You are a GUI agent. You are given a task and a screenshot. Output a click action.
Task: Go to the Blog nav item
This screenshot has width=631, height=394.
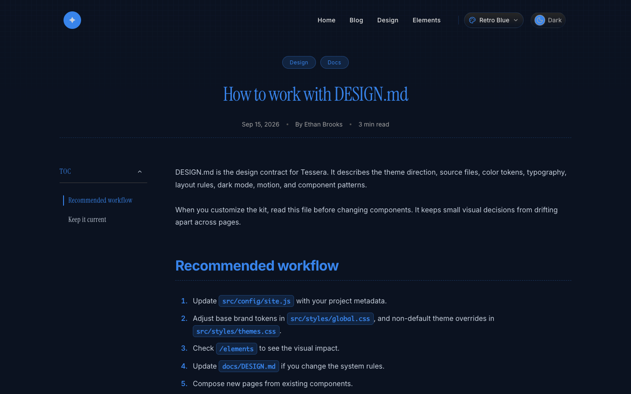point(356,20)
